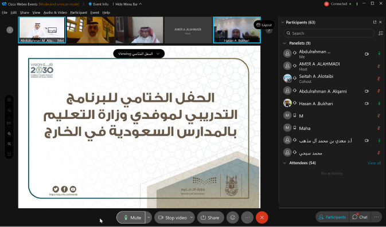Select Hasan A. Bukhari video thumbnail
Screen dimensions: 386x227
point(237,30)
